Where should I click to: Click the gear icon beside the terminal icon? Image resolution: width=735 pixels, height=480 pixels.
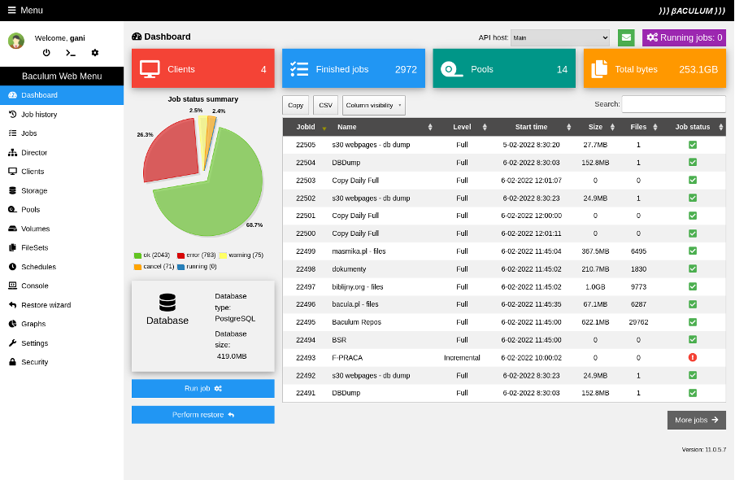tap(95, 53)
